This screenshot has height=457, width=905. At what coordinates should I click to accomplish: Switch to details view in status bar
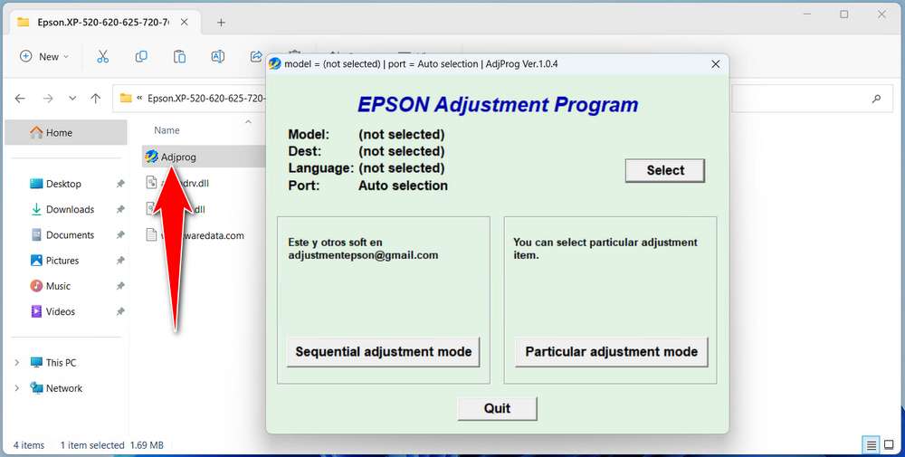pyautogui.click(x=871, y=445)
